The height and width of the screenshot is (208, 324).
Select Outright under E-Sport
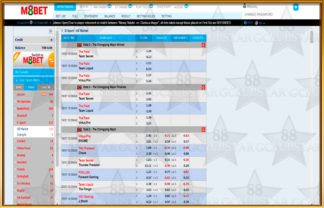34,135
